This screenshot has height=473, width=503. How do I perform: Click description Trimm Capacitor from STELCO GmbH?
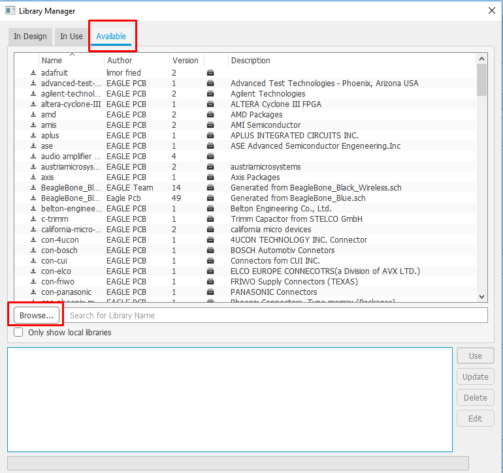coord(297,219)
